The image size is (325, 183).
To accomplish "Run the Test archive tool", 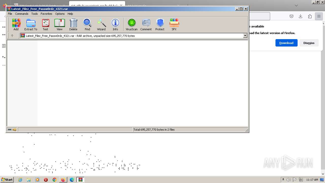I will coord(45,25).
